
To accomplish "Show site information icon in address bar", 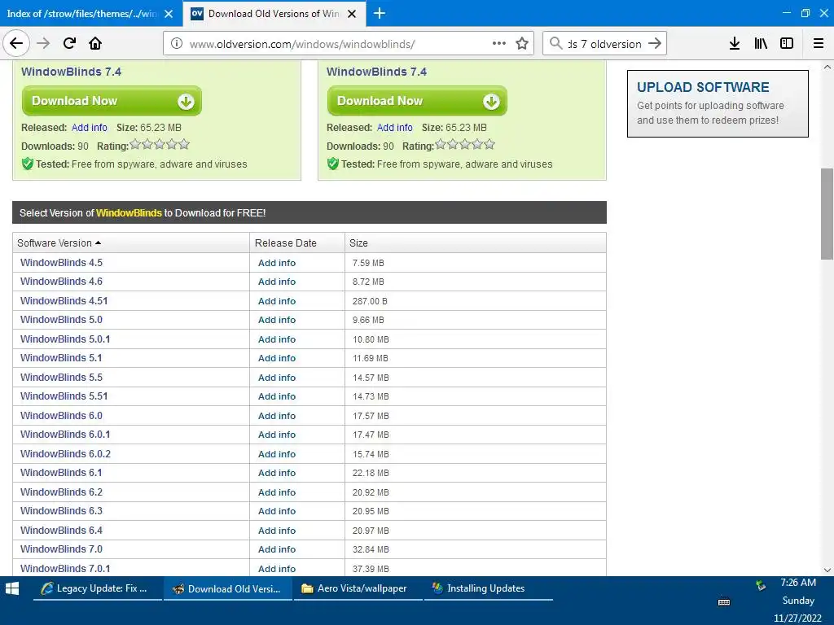I will pyautogui.click(x=177, y=44).
